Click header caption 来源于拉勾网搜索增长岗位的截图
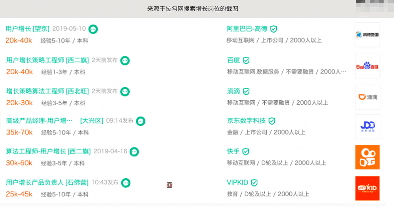394x208 pixels. (x=193, y=9)
